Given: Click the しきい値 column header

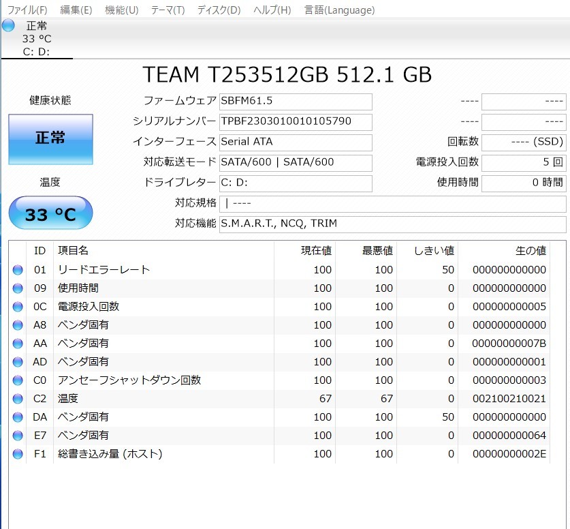Looking at the screenshot, I should click(428, 251).
